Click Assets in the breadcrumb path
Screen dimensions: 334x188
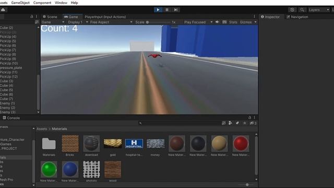point(42,129)
